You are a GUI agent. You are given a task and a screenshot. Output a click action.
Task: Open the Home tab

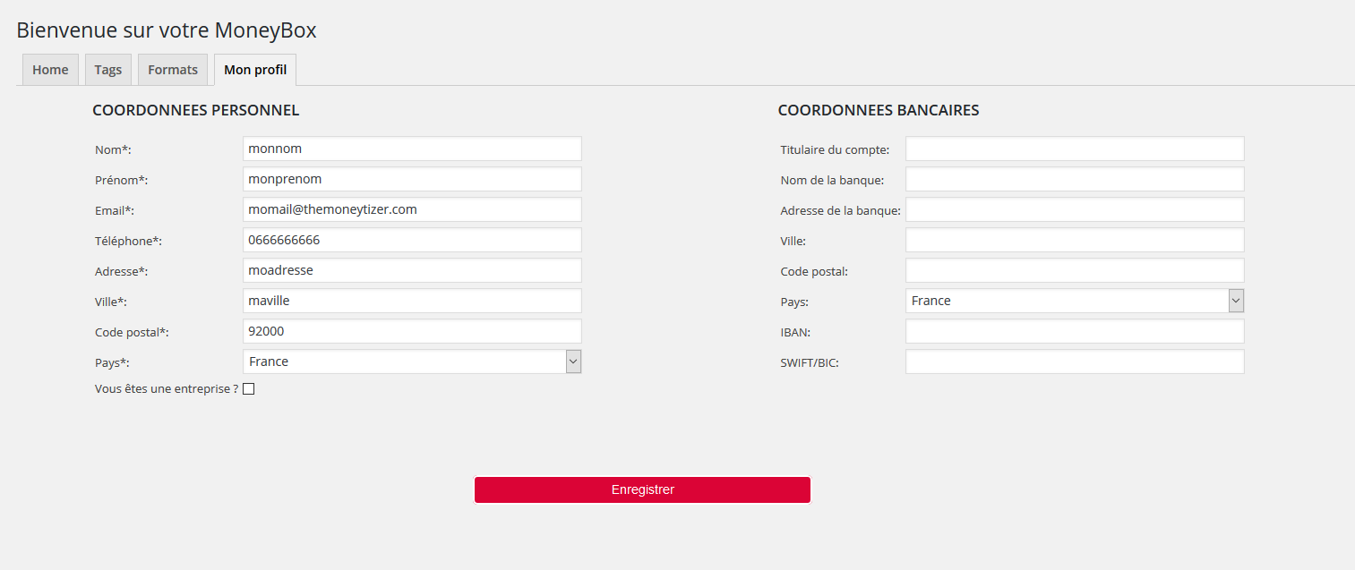[x=50, y=70]
